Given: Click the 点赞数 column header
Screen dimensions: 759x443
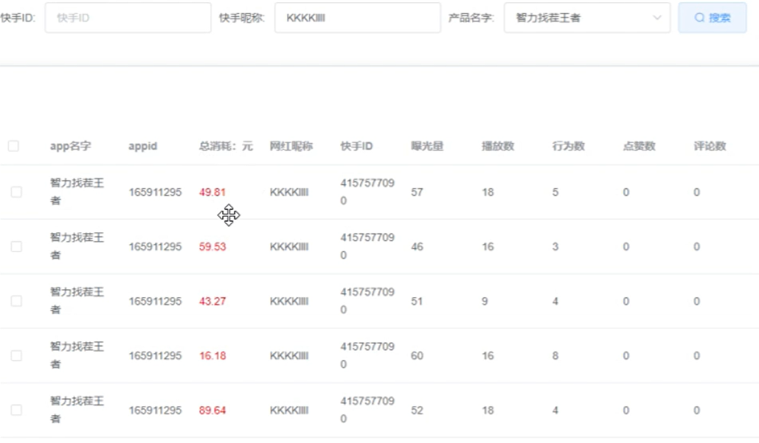Looking at the screenshot, I should coord(639,146).
